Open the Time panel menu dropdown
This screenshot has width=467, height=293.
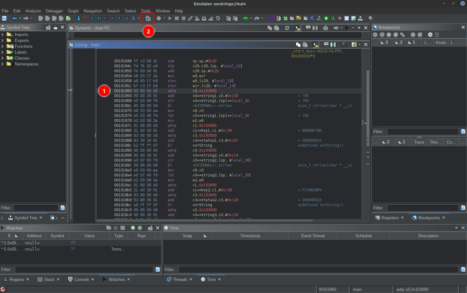[x=456, y=228]
